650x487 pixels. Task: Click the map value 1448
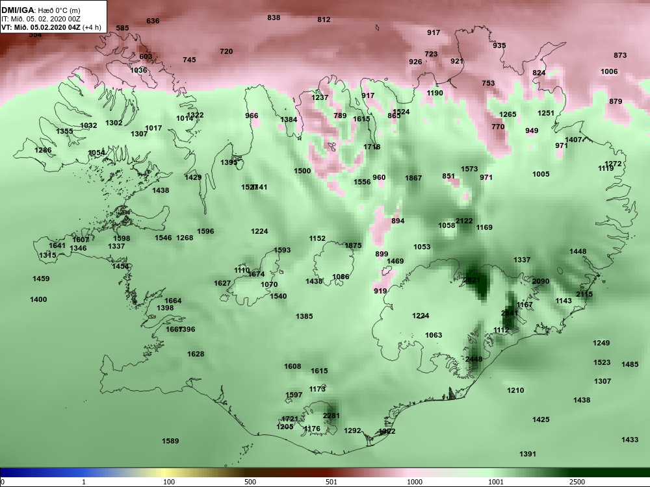tap(578, 251)
